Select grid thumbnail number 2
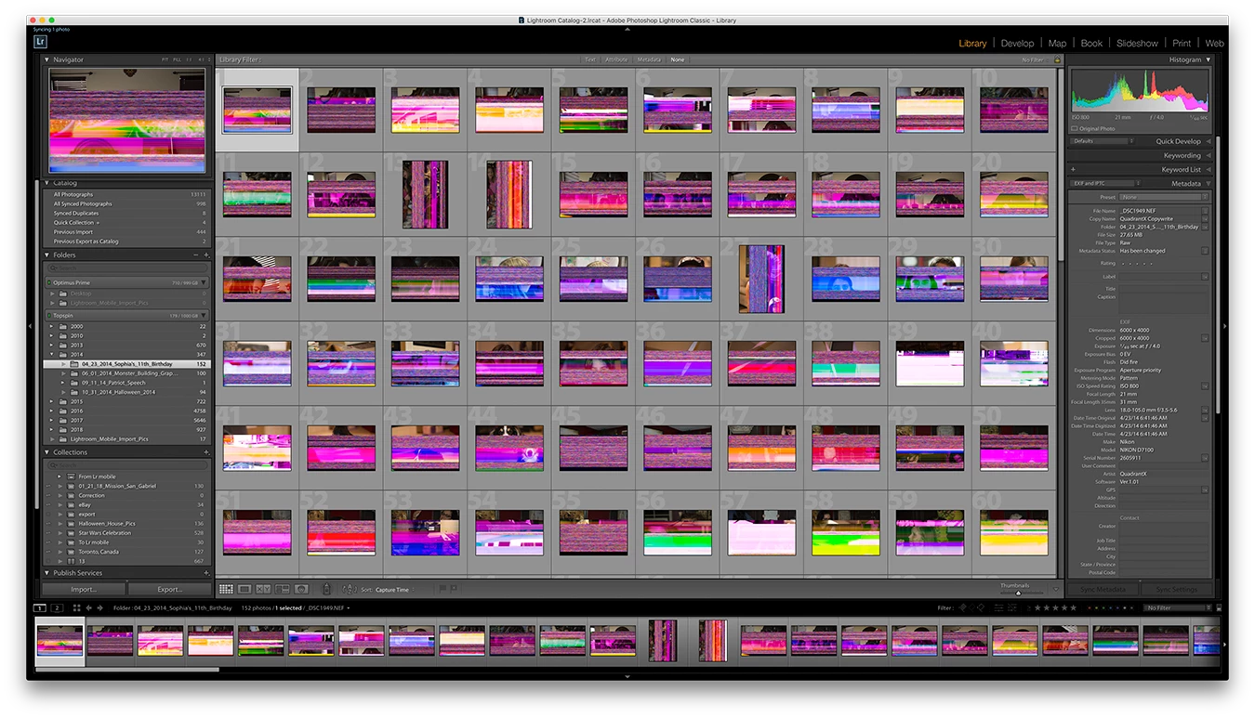This screenshot has width=1255, height=718. pyautogui.click(x=341, y=110)
